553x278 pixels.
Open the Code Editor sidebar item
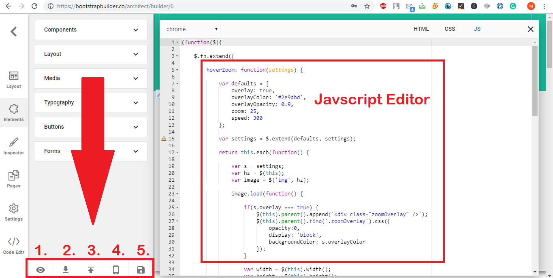click(x=14, y=245)
